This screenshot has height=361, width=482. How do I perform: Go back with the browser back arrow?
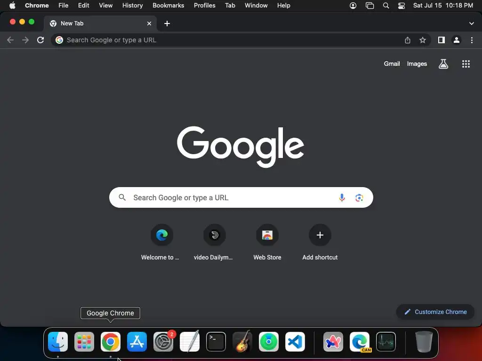tap(10, 40)
